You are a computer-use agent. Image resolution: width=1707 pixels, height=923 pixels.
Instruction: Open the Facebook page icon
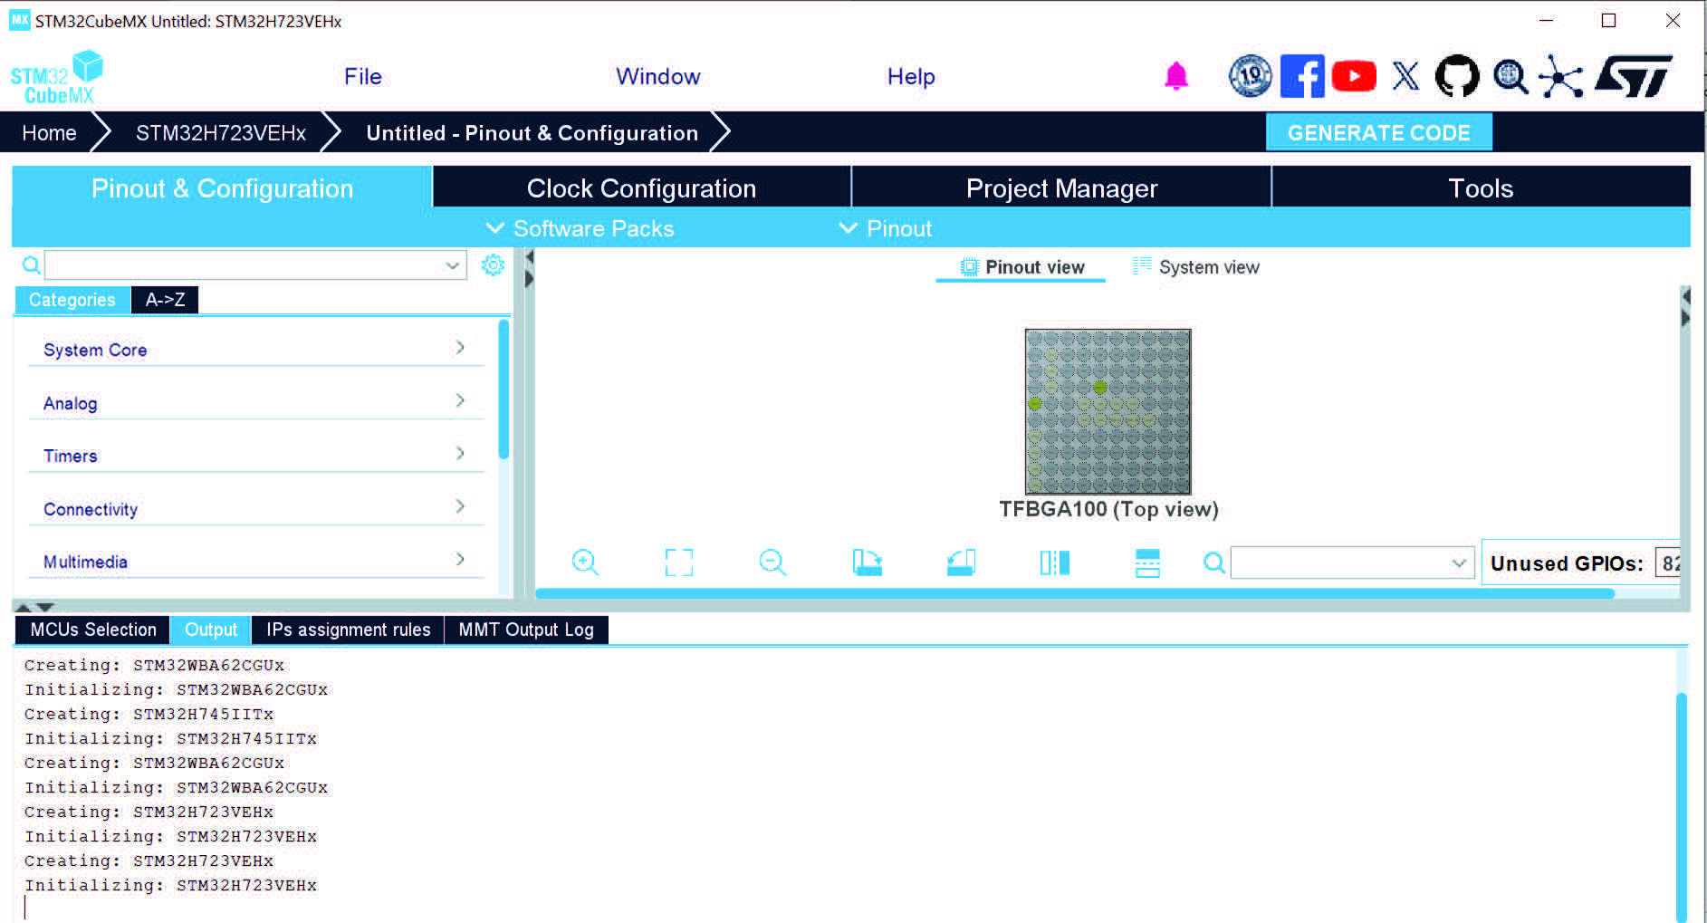(1302, 76)
